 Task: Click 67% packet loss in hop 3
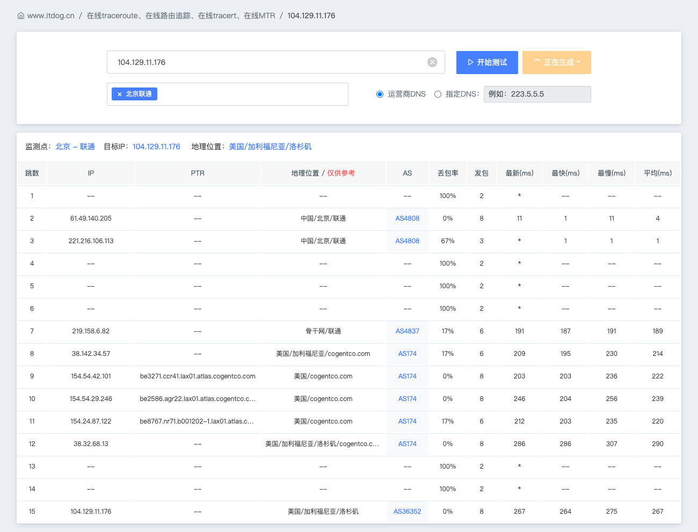coord(448,241)
